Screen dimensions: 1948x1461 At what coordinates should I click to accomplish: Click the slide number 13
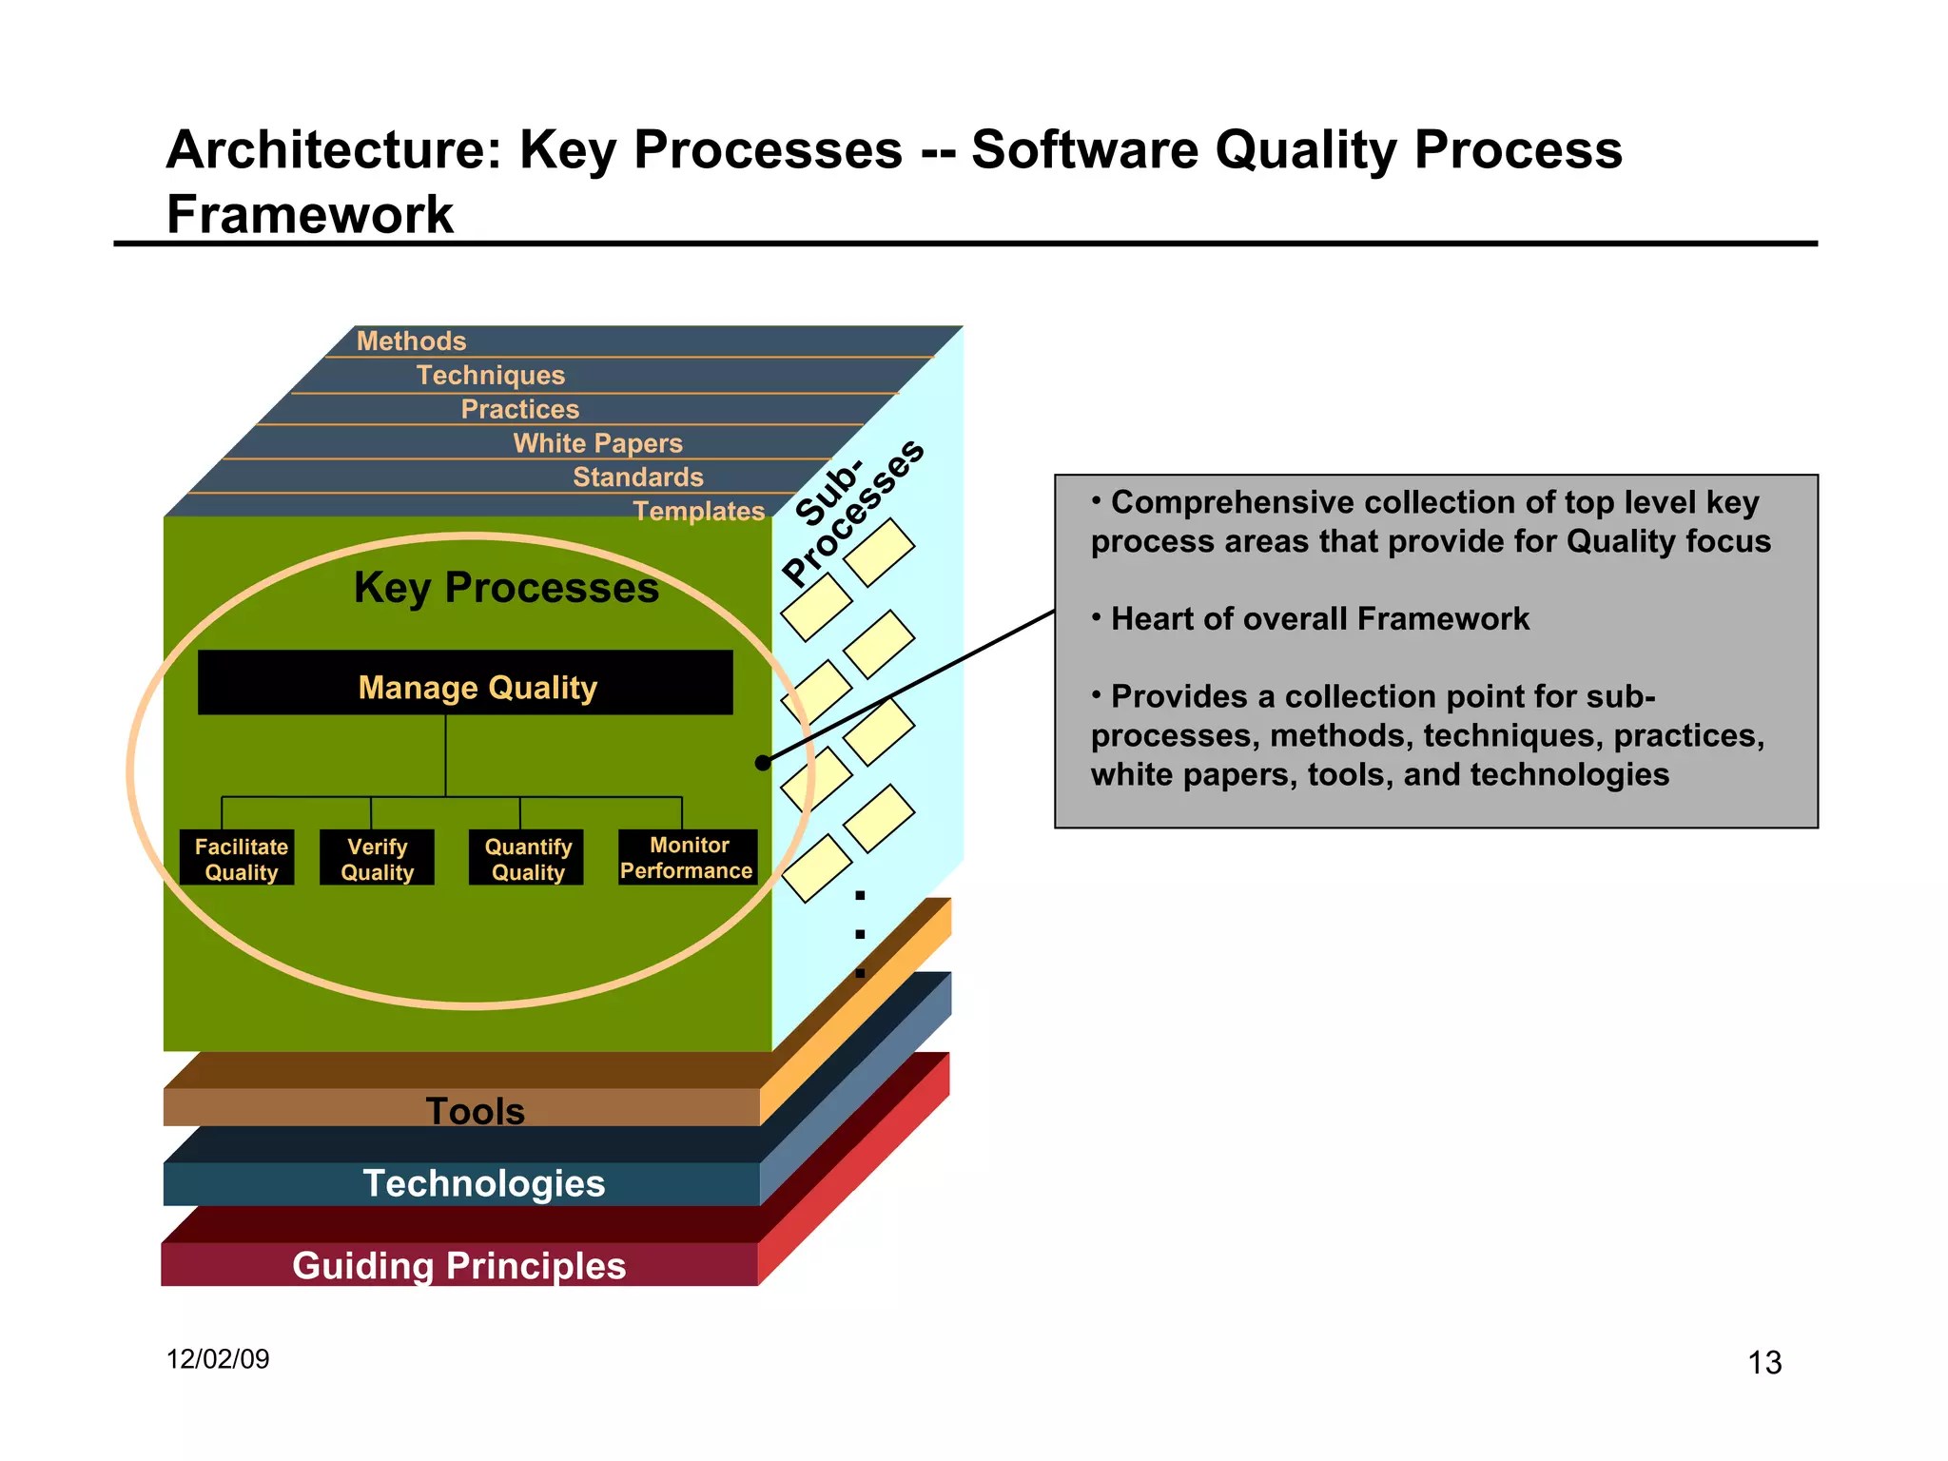1763,1362
